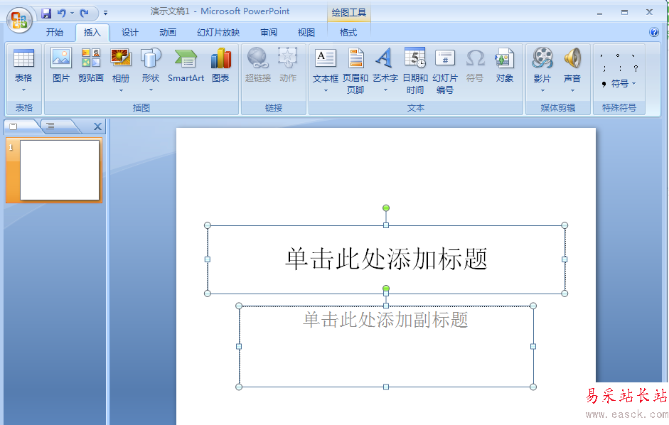
Task: Click the 动作 action button
Action: tap(287, 65)
